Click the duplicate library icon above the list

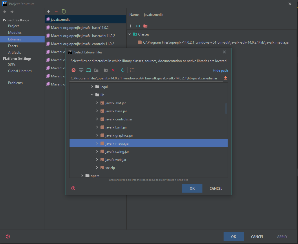(x=63, y=11)
